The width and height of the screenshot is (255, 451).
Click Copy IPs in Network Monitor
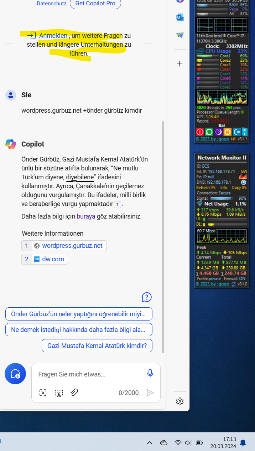pos(239,188)
